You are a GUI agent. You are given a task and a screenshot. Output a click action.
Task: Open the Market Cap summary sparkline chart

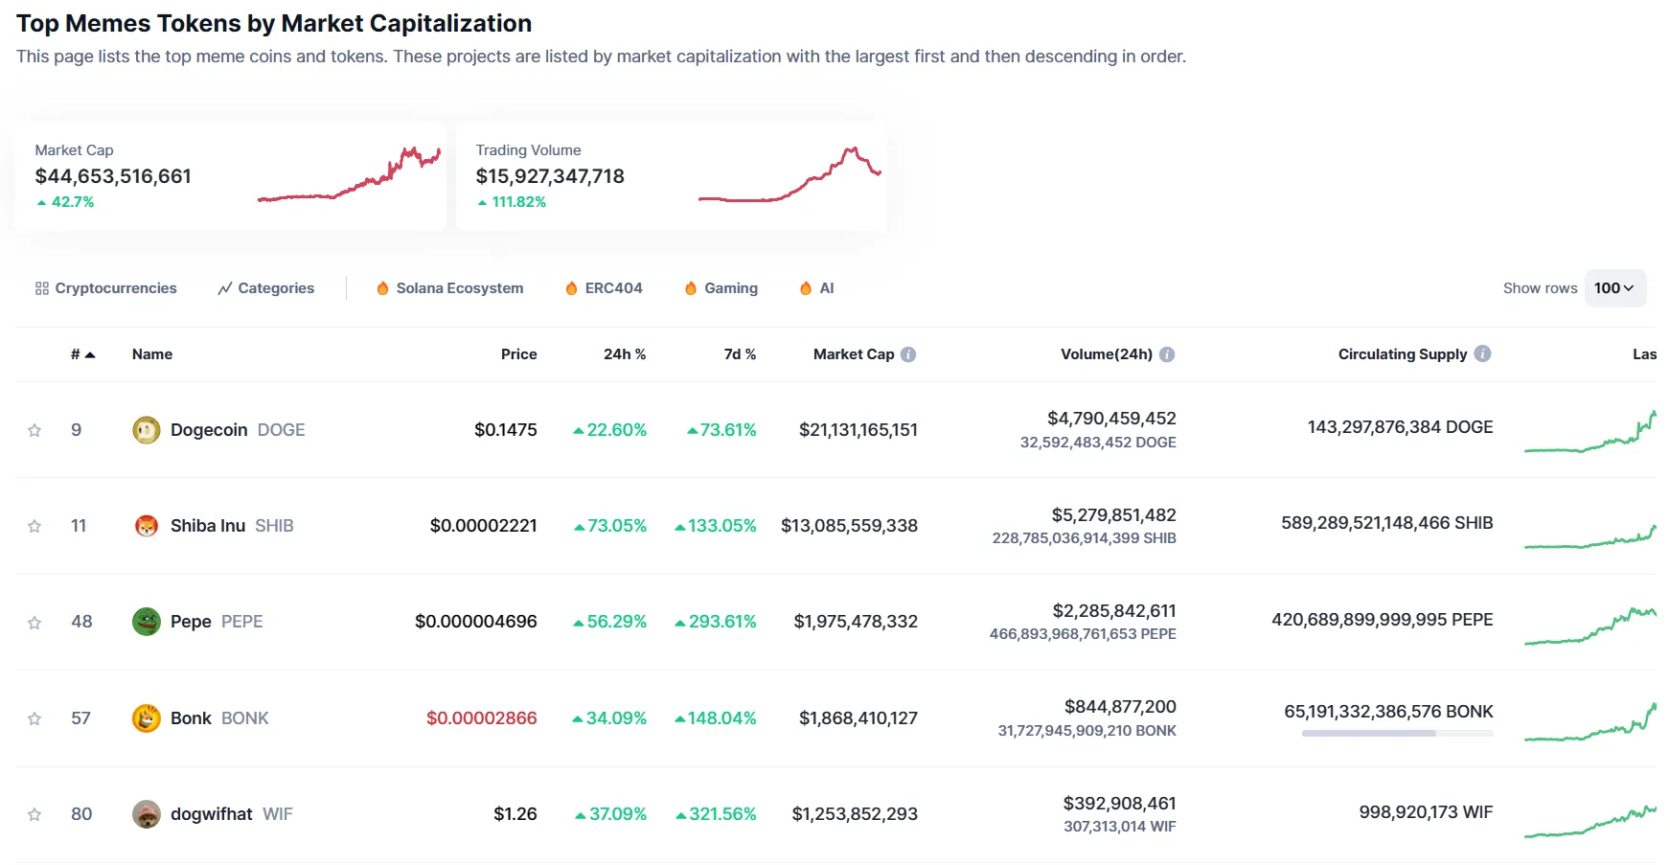(x=350, y=174)
